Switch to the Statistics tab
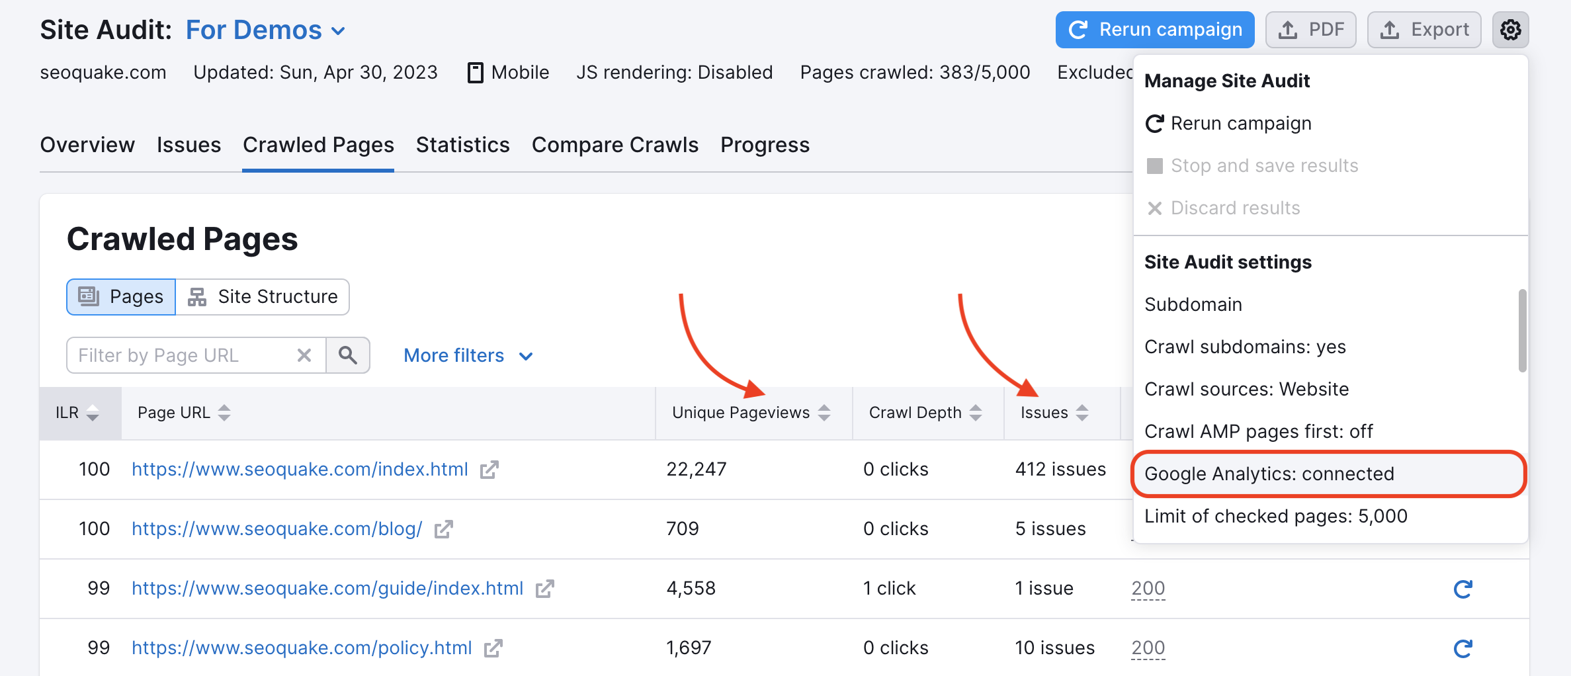The image size is (1571, 676). (462, 145)
